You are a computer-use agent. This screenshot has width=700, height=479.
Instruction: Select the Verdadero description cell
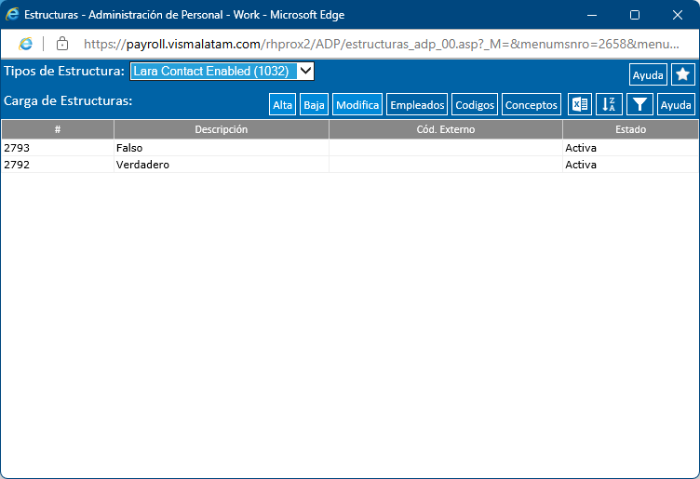pyautogui.click(x=222, y=165)
